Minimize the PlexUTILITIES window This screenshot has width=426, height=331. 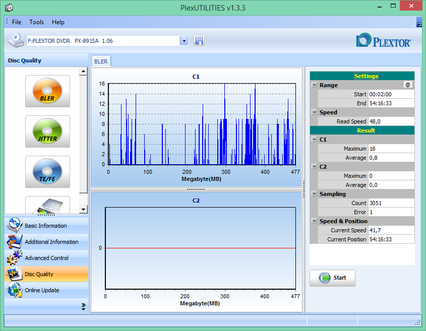click(380, 6)
